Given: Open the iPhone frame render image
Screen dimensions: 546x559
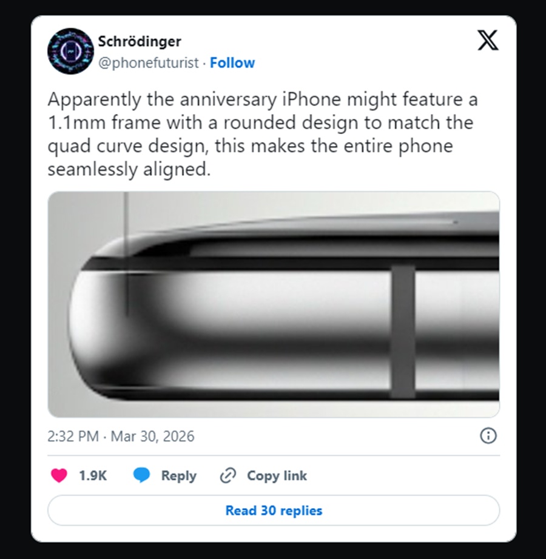Looking at the screenshot, I should pos(274,304).
